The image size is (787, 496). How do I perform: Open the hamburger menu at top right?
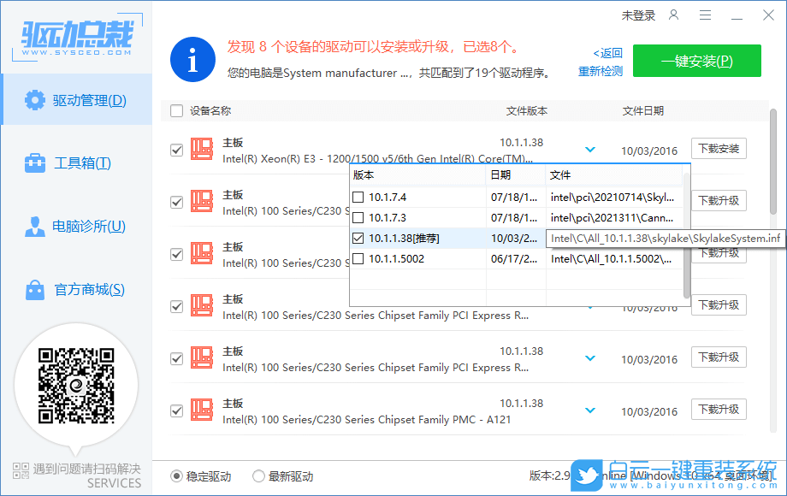tap(706, 15)
